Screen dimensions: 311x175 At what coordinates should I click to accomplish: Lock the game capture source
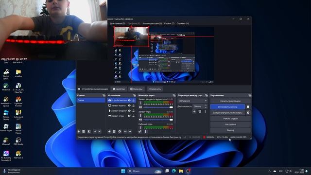click(x=134, y=116)
